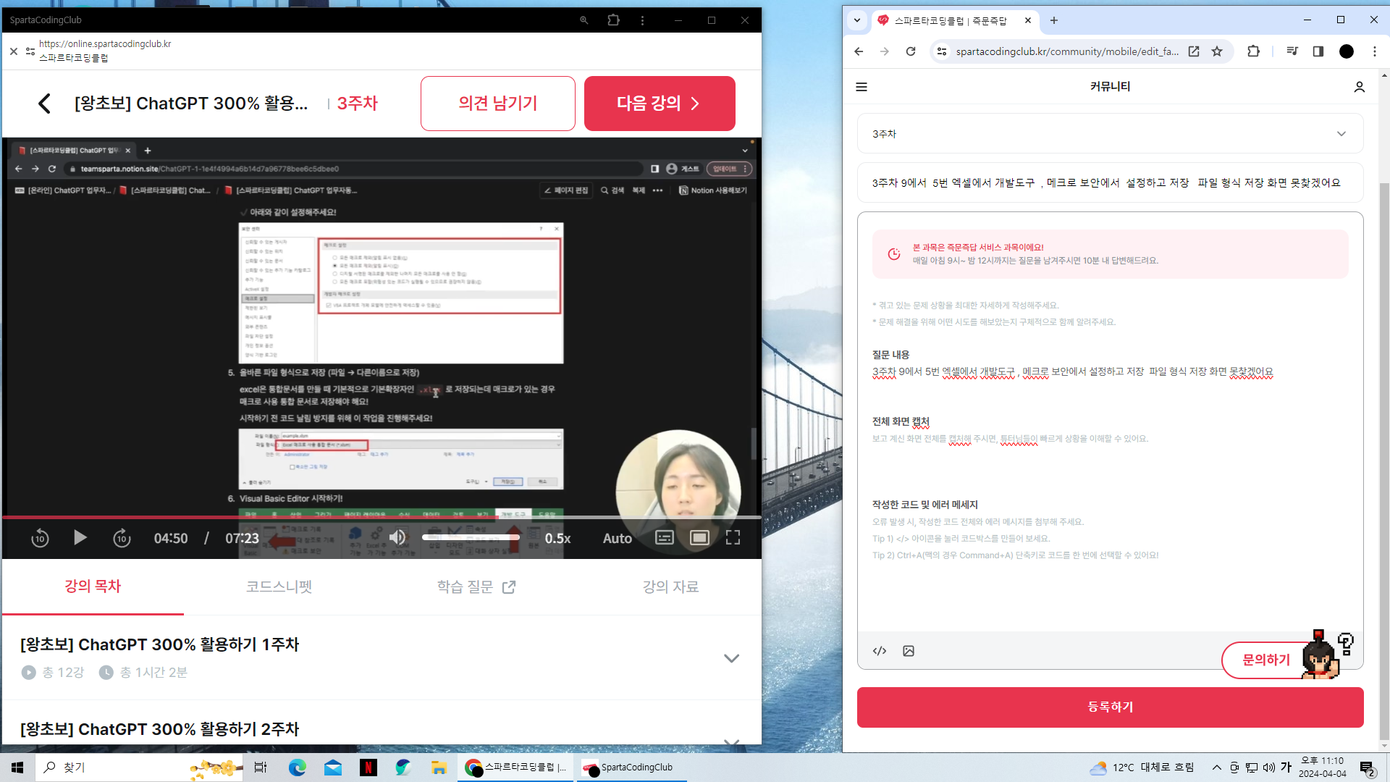Open extensions puzzle icon in SpartaCodingClub window
Viewport: 1390px width, 782px height.
[613, 20]
